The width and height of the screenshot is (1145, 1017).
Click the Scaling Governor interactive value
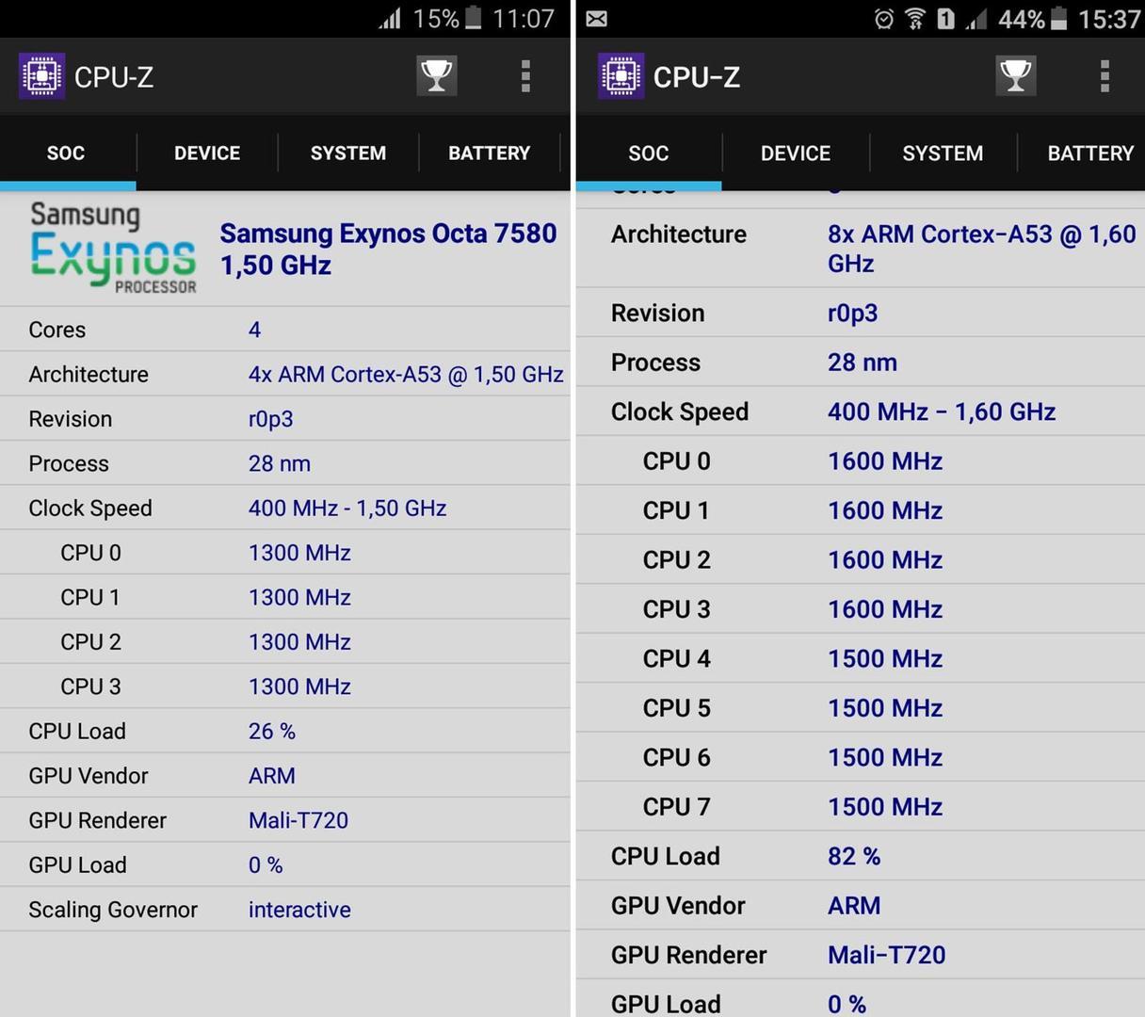(299, 910)
